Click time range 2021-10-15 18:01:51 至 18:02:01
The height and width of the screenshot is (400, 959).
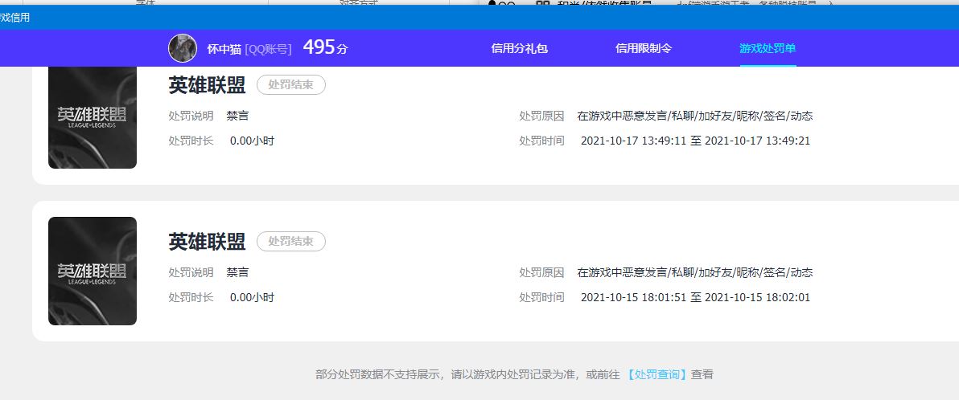tap(695, 298)
